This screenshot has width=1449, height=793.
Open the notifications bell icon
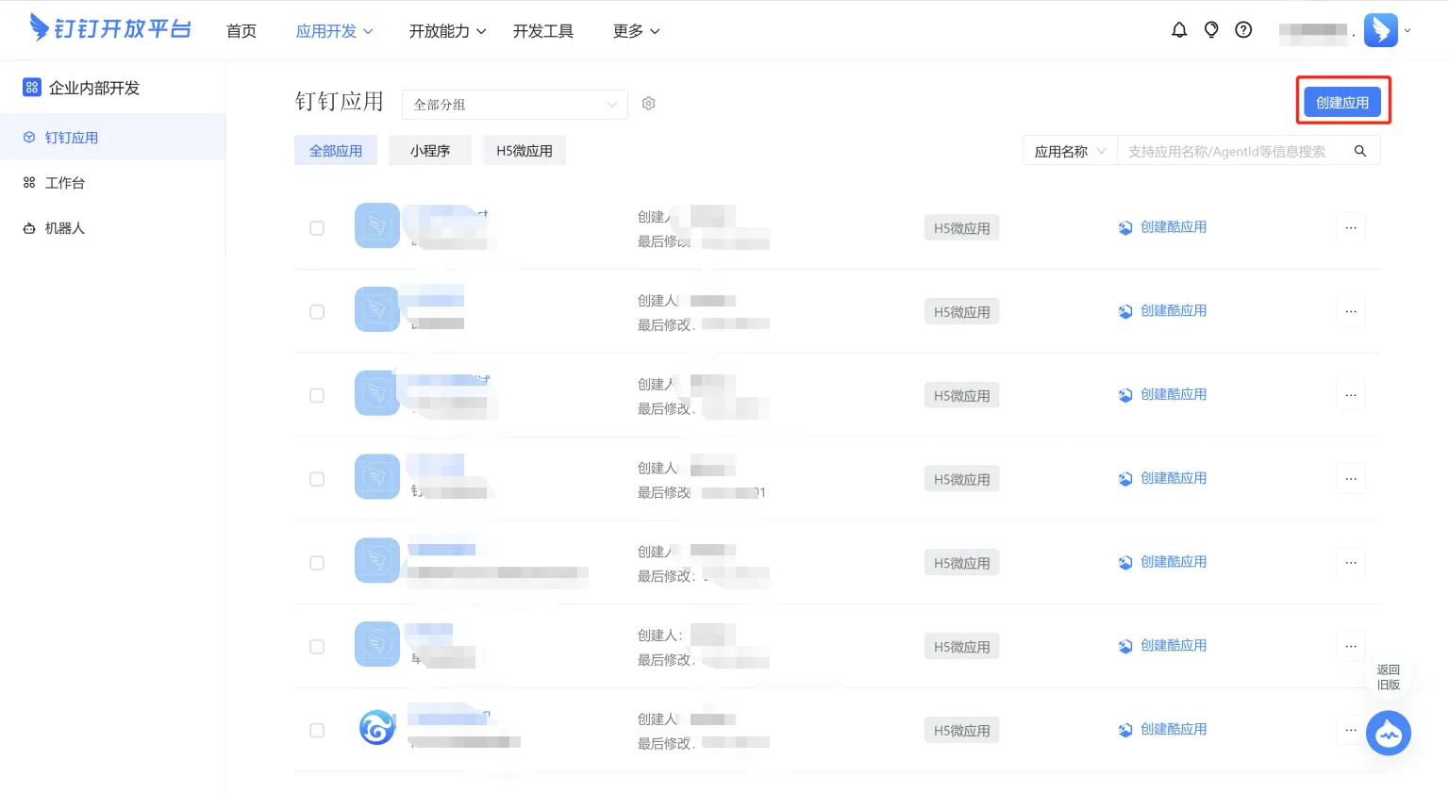coord(1179,30)
